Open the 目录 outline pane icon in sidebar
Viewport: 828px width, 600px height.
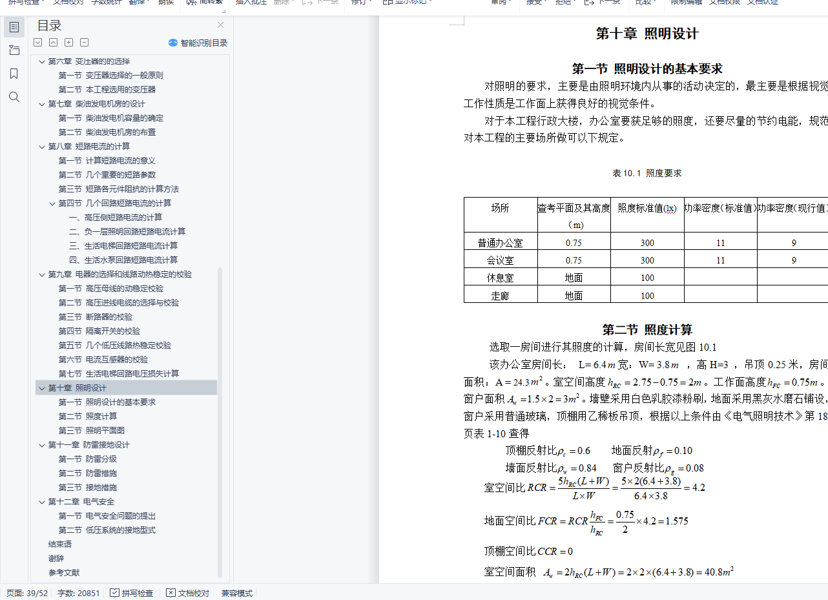tap(14, 27)
